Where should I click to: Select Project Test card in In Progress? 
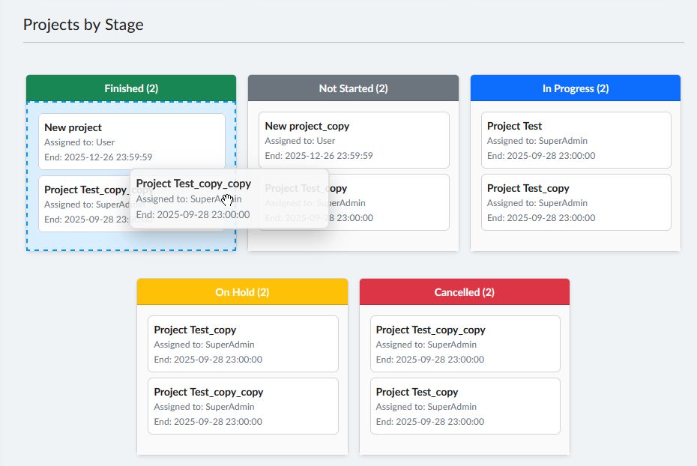click(576, 140)
